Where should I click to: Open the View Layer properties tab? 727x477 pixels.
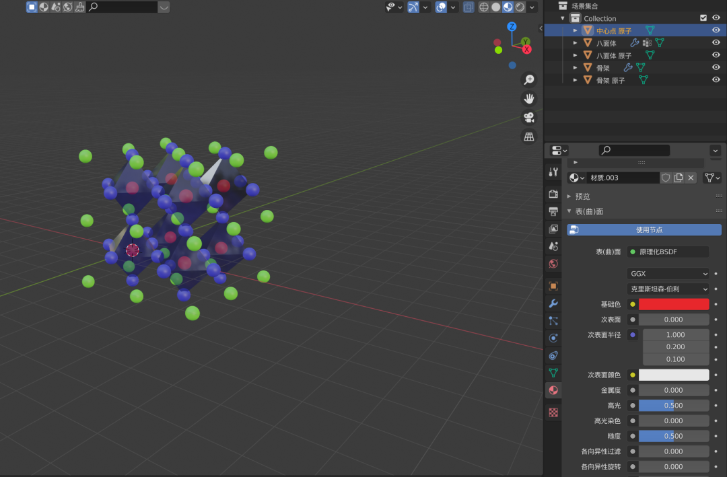coord(553,229)
